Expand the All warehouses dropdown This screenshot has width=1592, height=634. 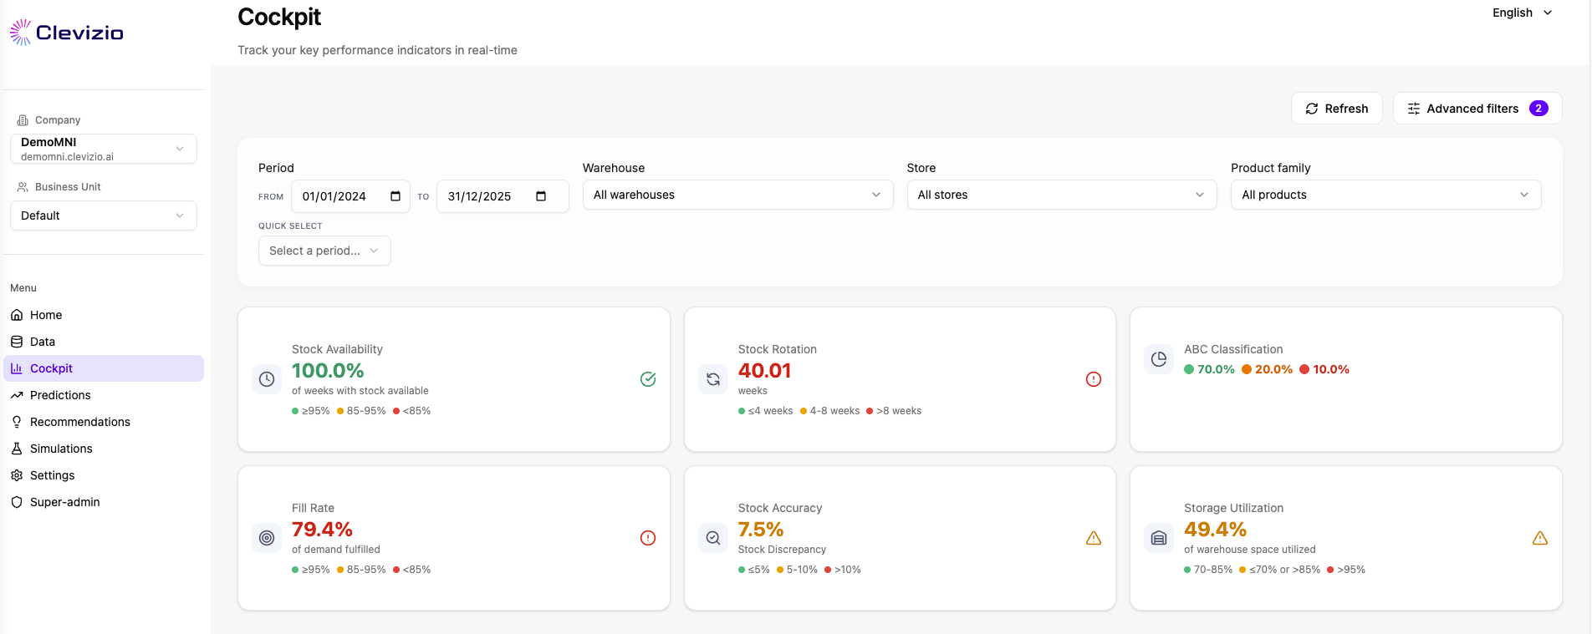pyautogui.click(x=737, y=195)
